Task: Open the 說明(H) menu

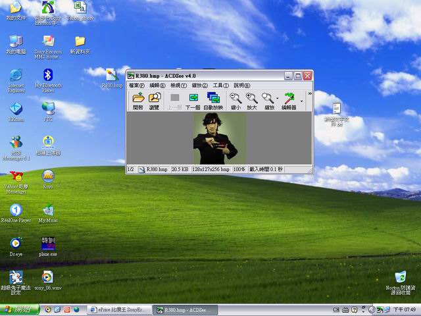Action: click(x=242, y=86)
